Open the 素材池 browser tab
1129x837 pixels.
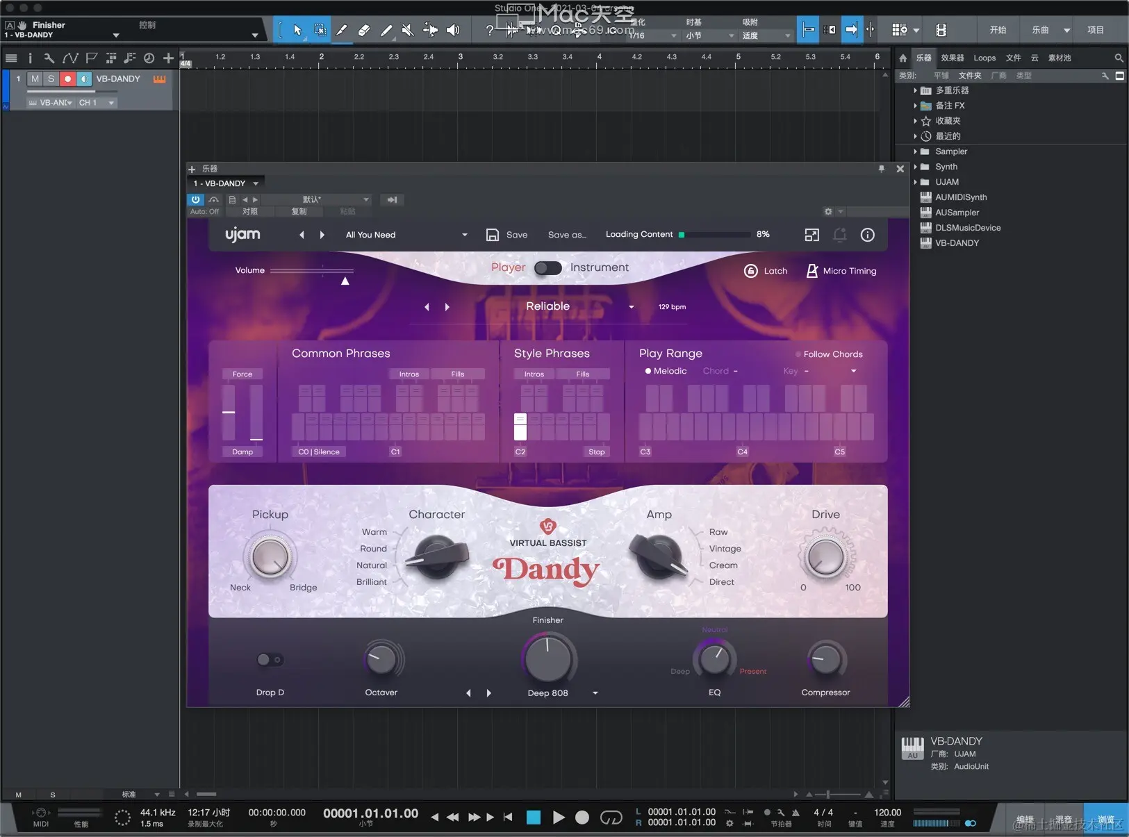point(1060,58)
